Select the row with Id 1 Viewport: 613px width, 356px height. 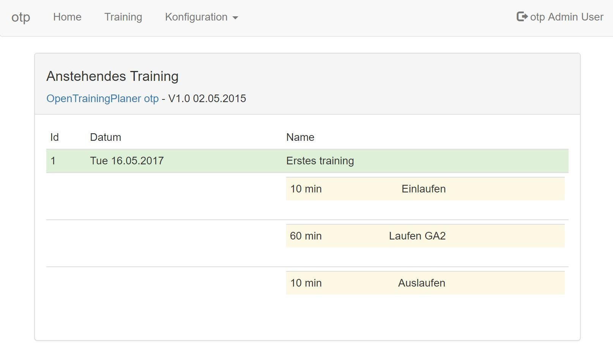point(53,161)
